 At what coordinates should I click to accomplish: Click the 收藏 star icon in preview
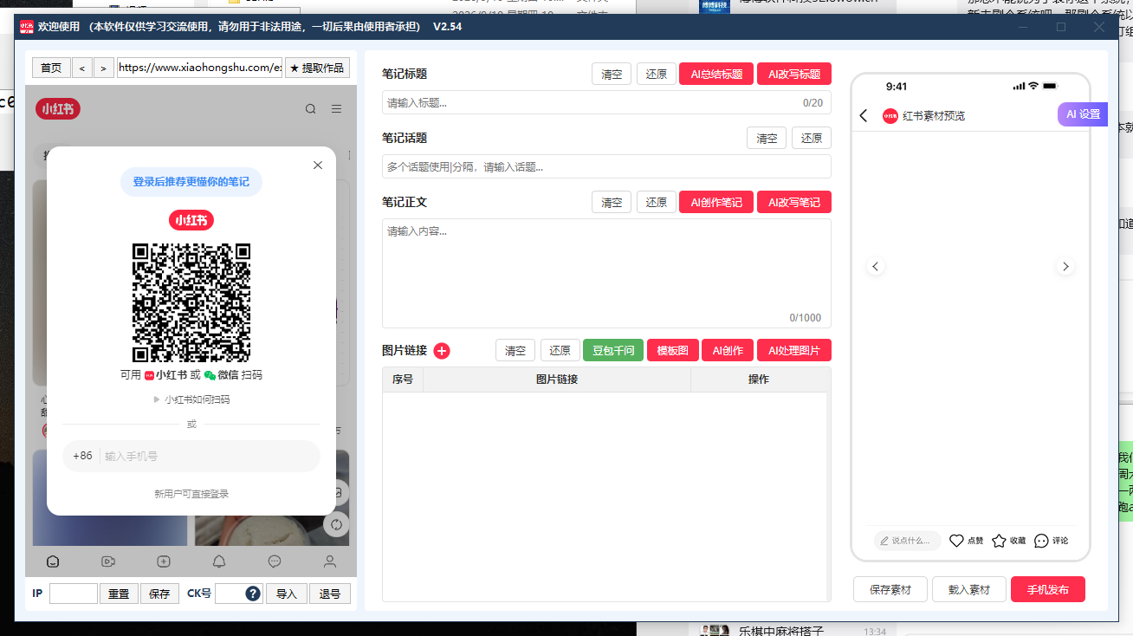(999, 541)
